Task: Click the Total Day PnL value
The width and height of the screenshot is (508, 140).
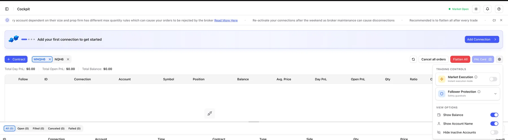Action: (31, 69)
